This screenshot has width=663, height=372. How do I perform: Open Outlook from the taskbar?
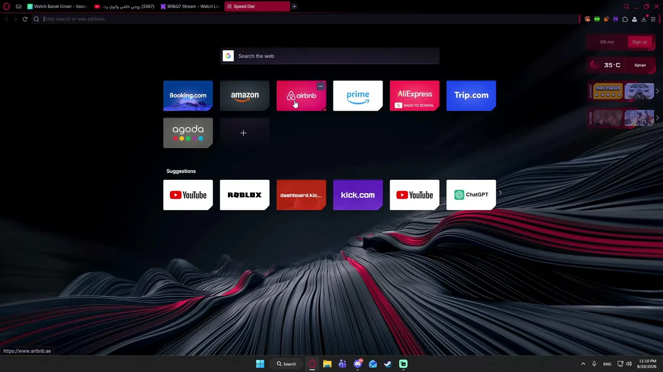tap(373, 364)
